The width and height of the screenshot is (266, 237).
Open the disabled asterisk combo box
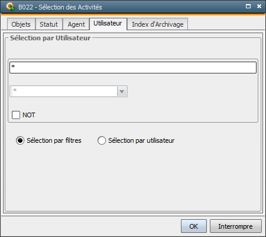click(69, 91)
